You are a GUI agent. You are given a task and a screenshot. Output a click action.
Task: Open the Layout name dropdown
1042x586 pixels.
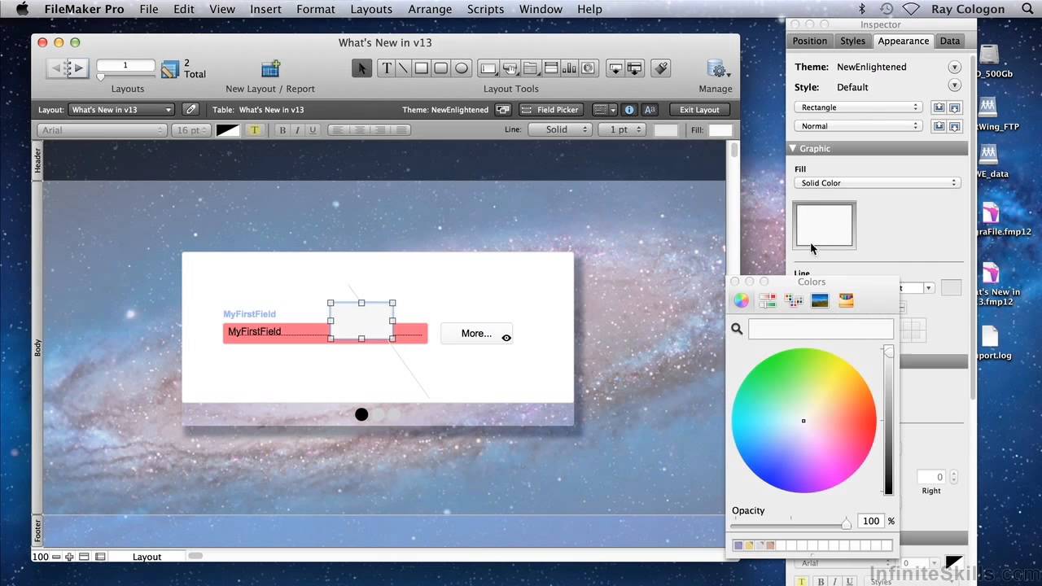(x=121, y=109)
